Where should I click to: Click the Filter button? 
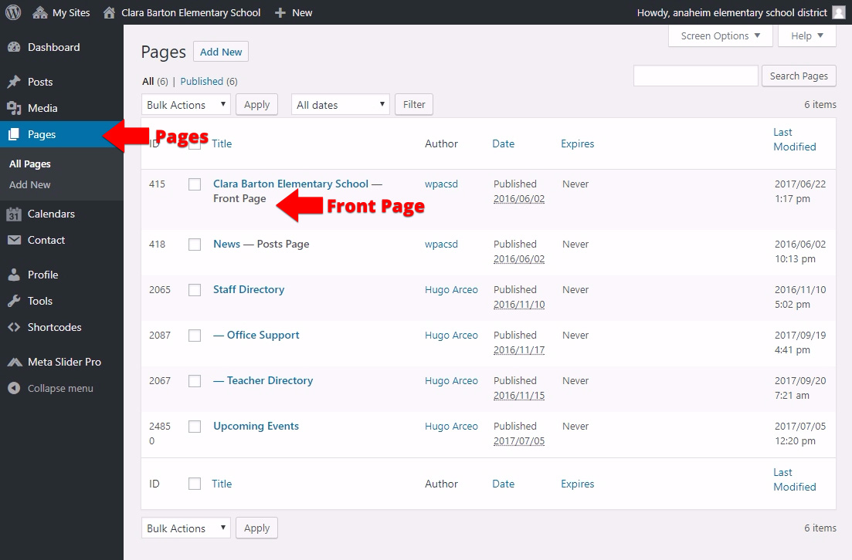(414, 105)
